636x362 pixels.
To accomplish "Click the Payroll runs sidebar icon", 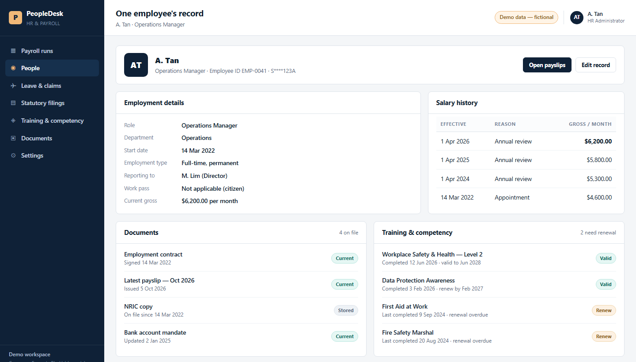I will [x=13, y=51].
